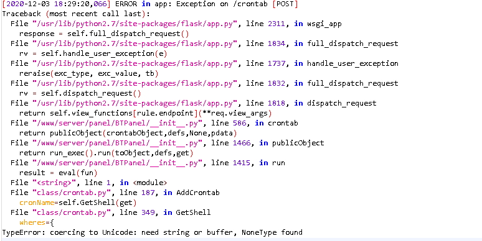Screen dimensions: 482x241
Task: Click 'dispatch_request' after line 1818
Action: pyautogui.click(x=342, y=103)
